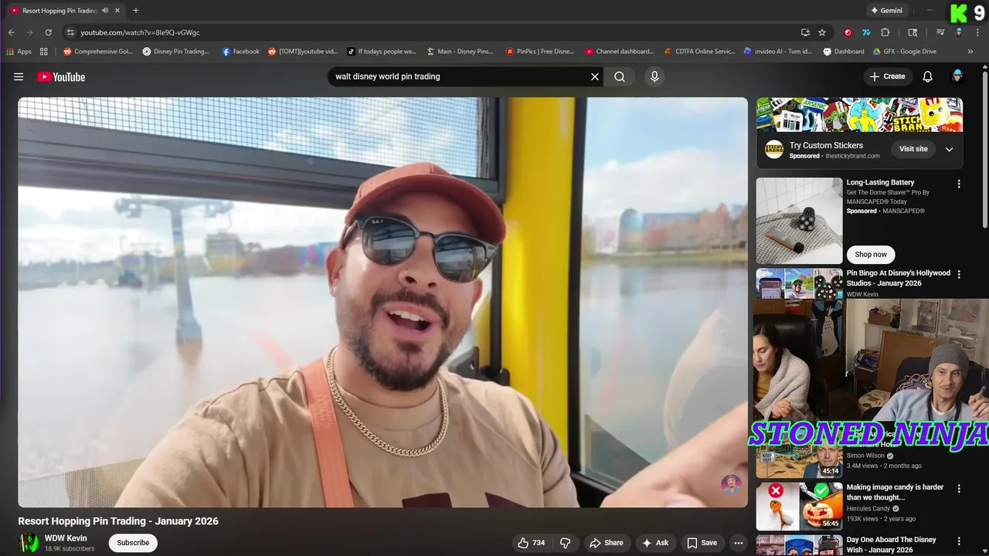The image size is (989, 556).
Task: Open the Chrome profile avatar
Action: point(959,32)
